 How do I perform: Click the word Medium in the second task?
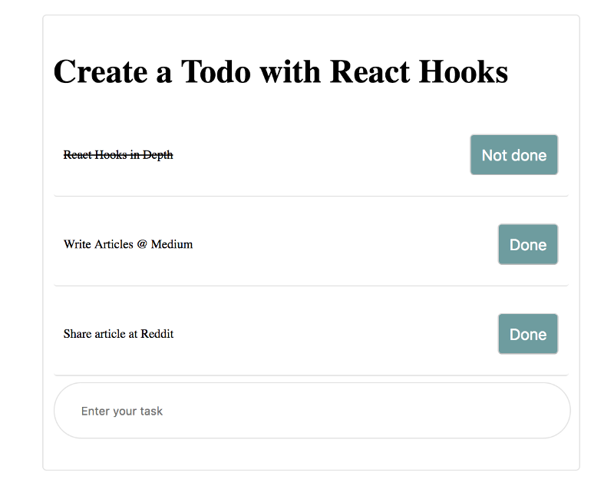pyautogui.click(x=172, y=245)
